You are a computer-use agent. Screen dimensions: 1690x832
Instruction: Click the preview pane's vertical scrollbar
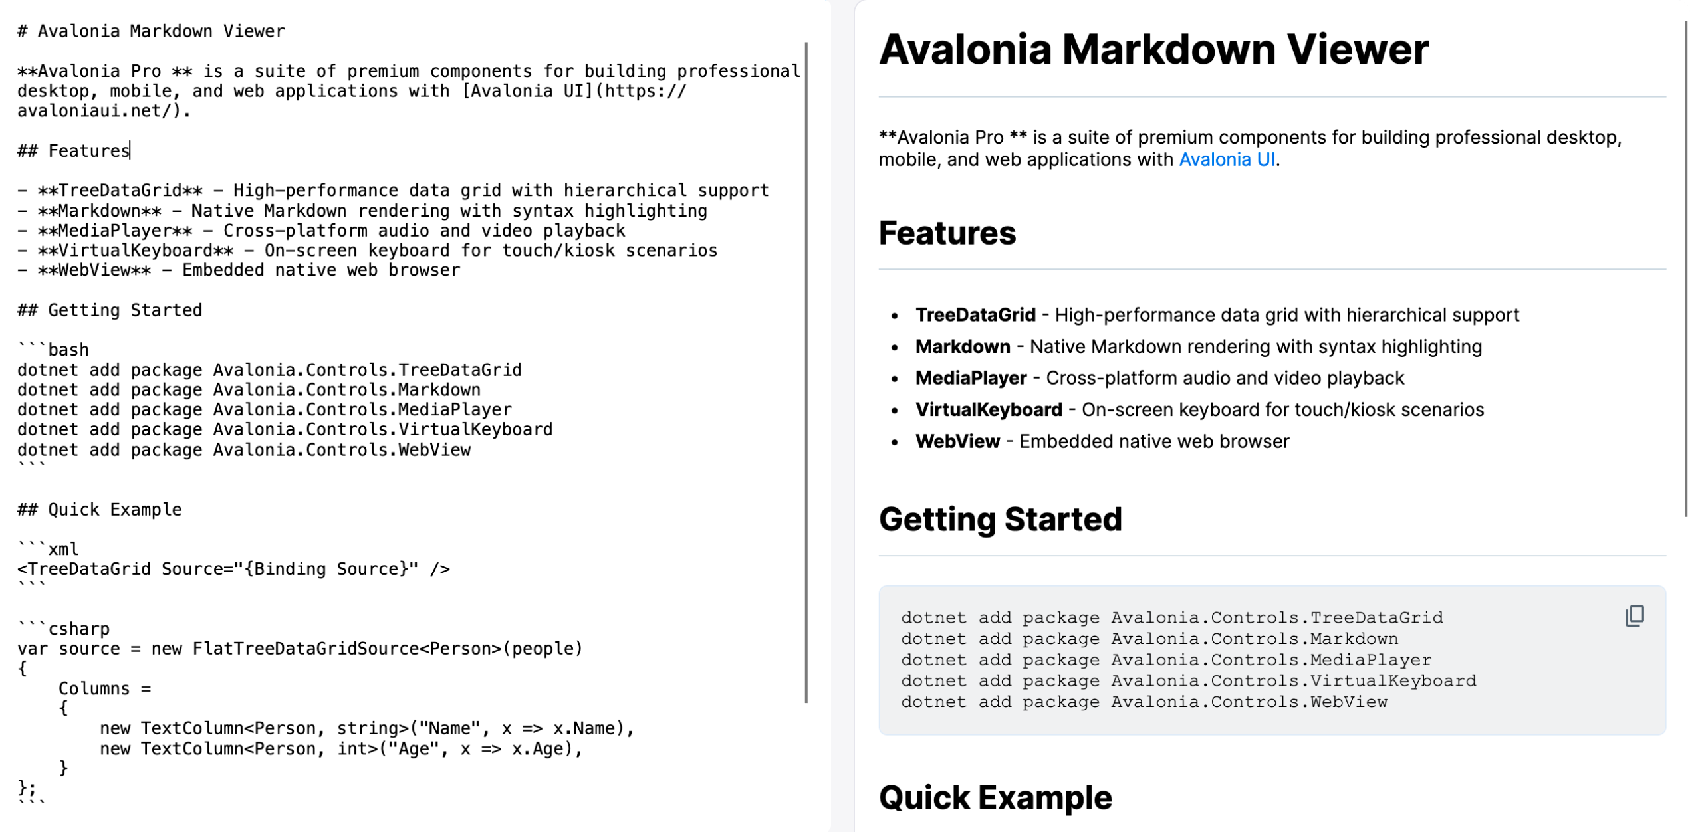(1685, 266)
